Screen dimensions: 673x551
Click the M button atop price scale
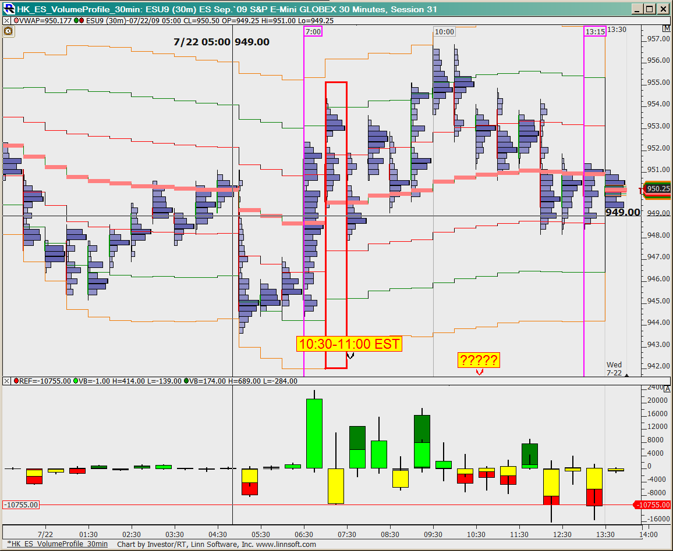(x=665, y=29)
